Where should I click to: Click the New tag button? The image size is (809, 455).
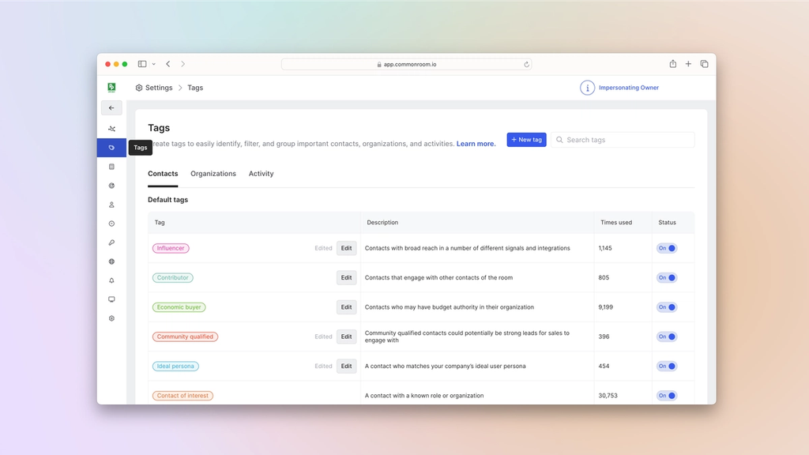526,140
